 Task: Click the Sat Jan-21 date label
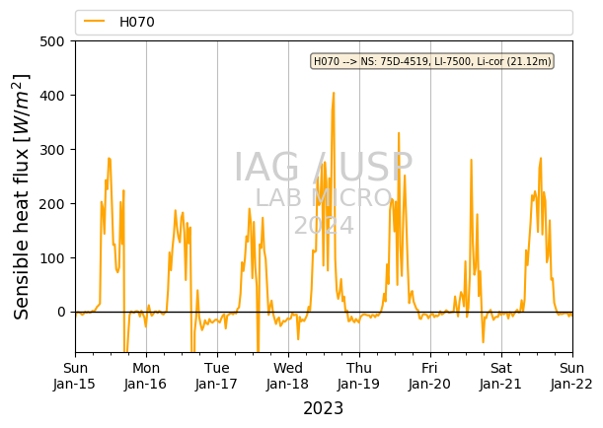501,376
